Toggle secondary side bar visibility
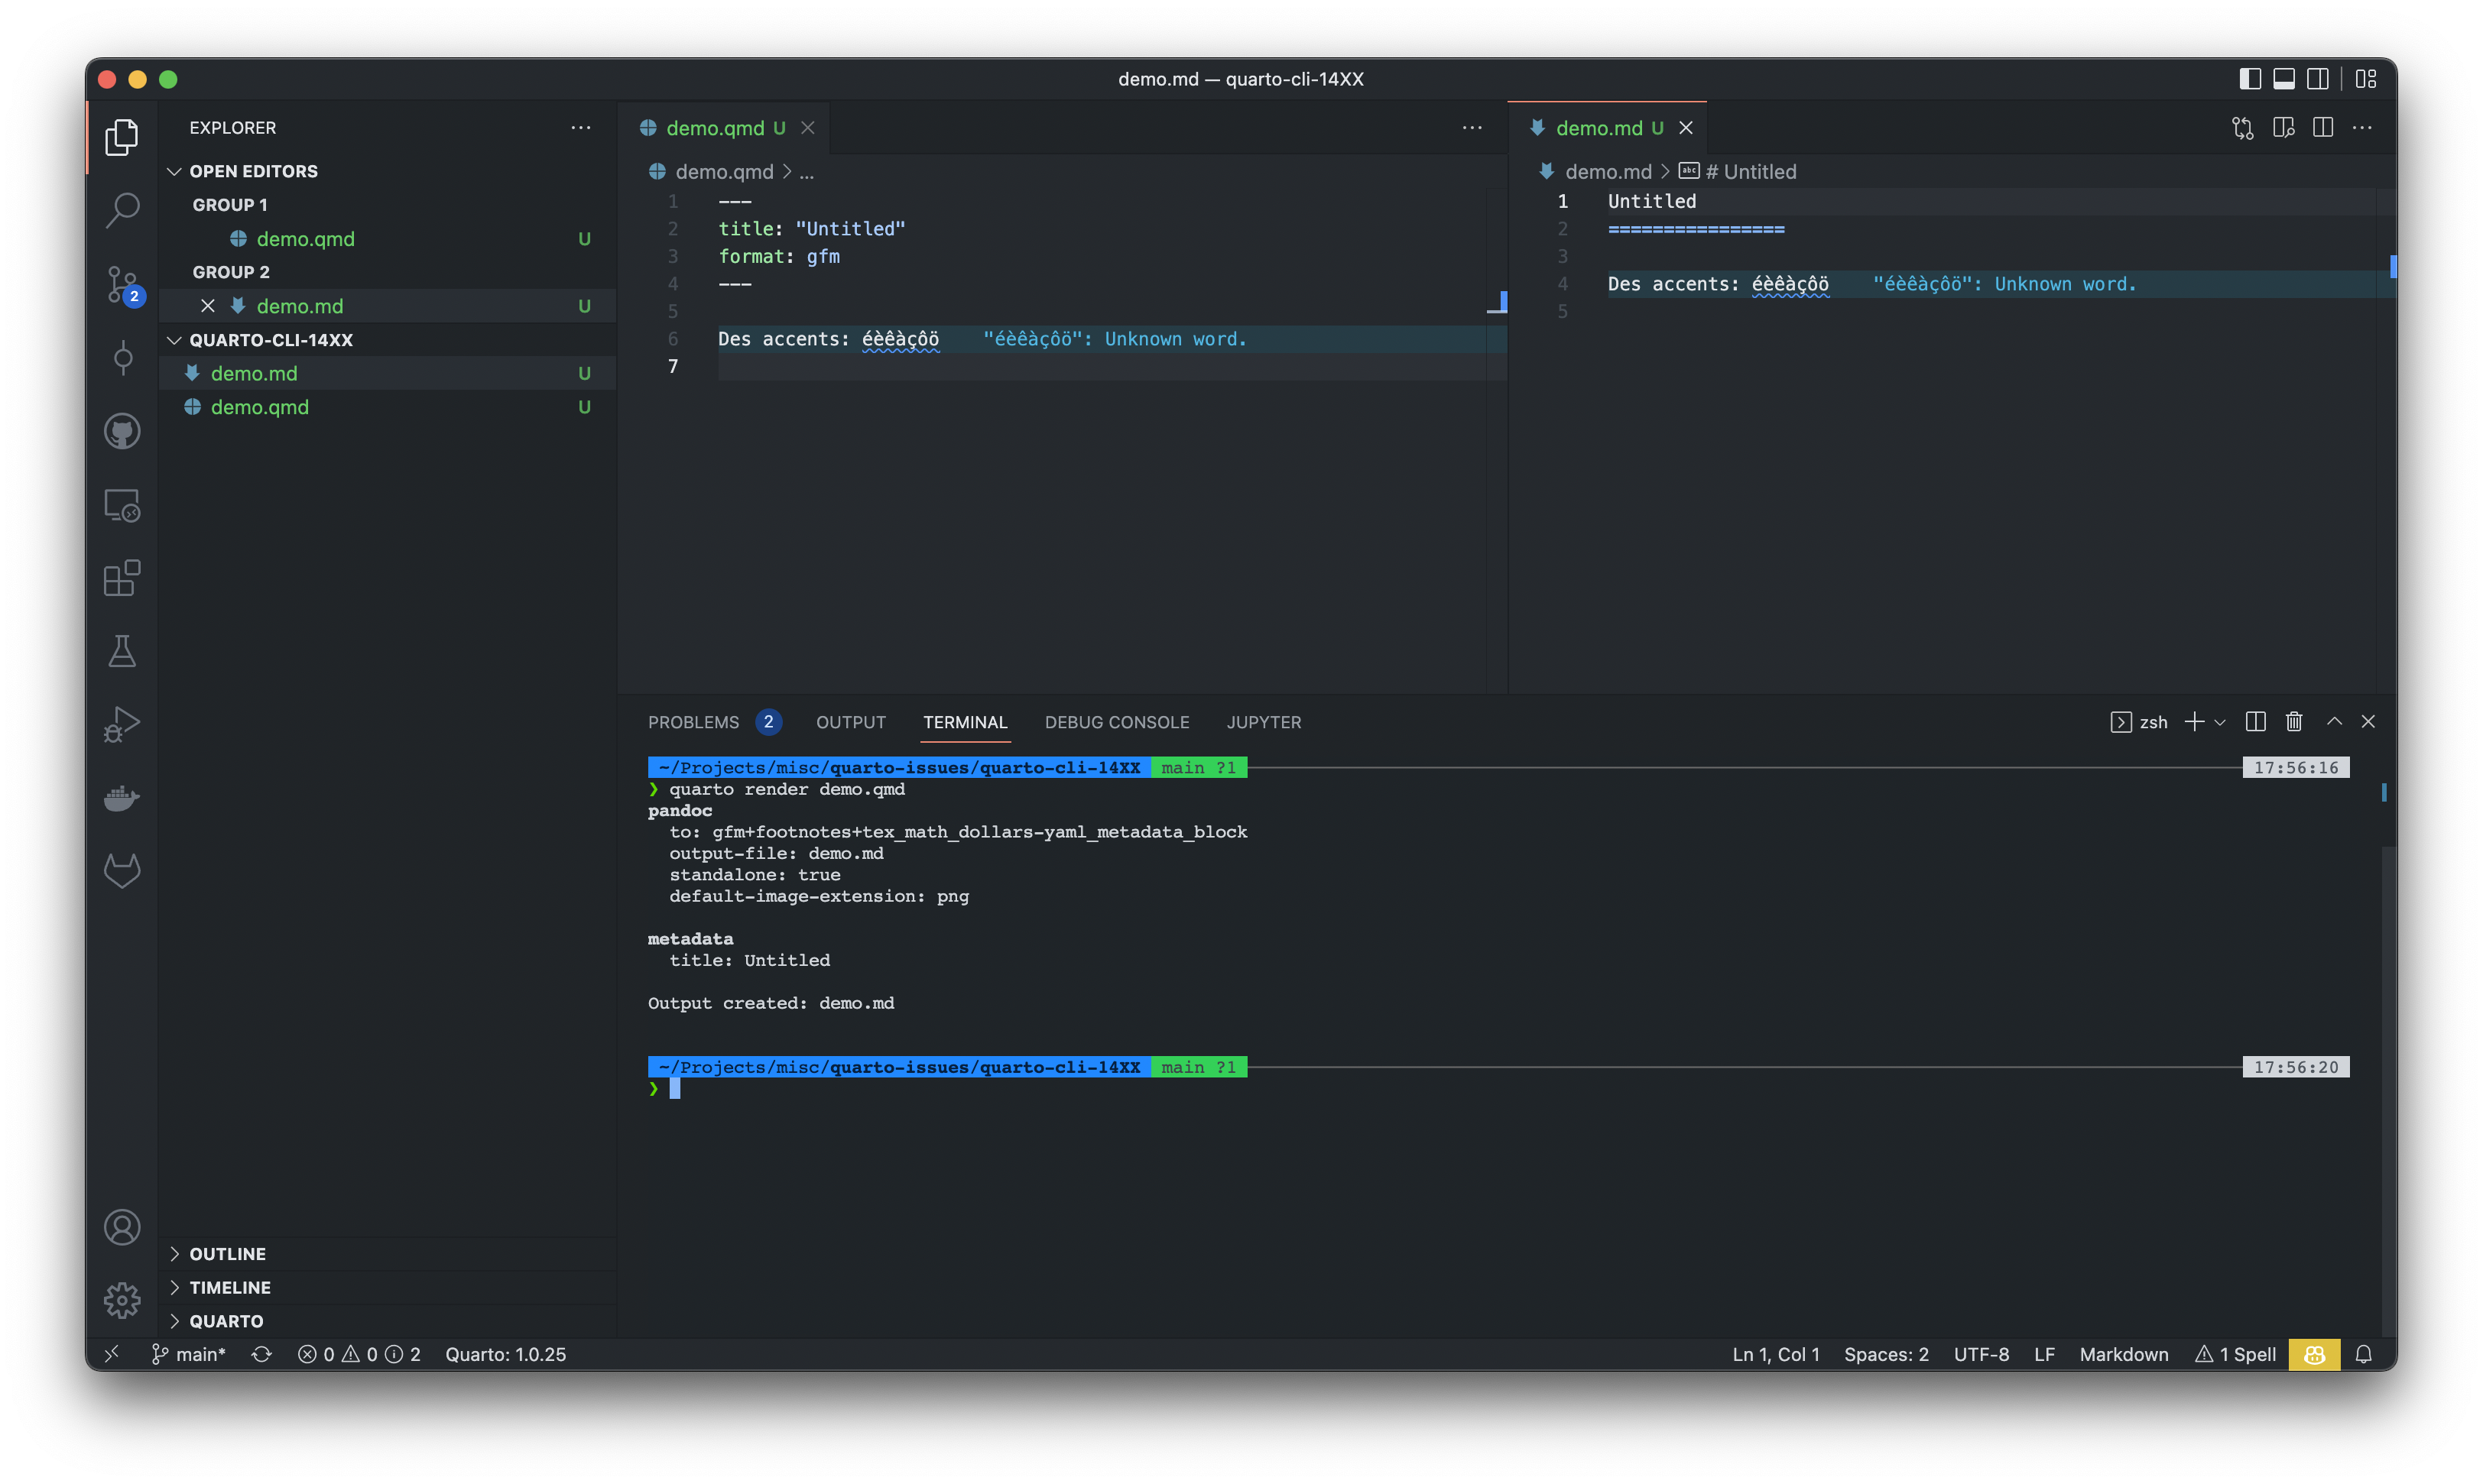2483x1484 pixels. click(2319, 78)
